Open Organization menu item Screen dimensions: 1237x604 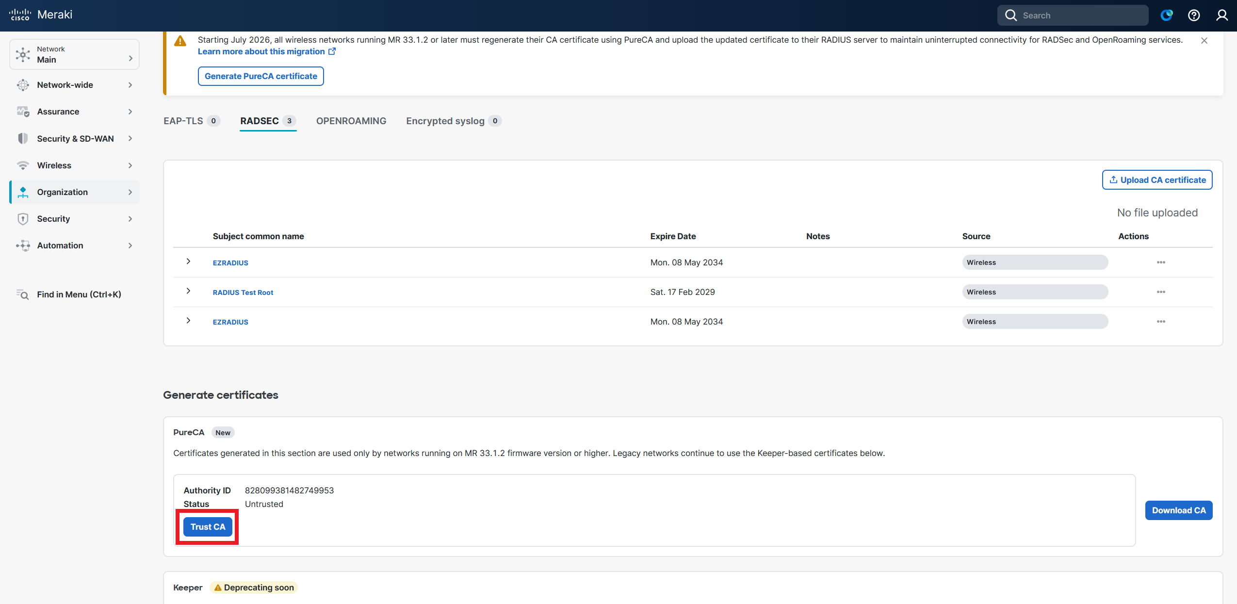74,192
